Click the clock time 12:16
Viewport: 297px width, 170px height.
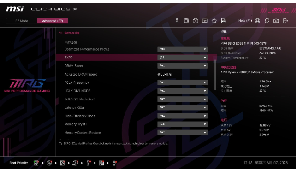pos(248,163)
